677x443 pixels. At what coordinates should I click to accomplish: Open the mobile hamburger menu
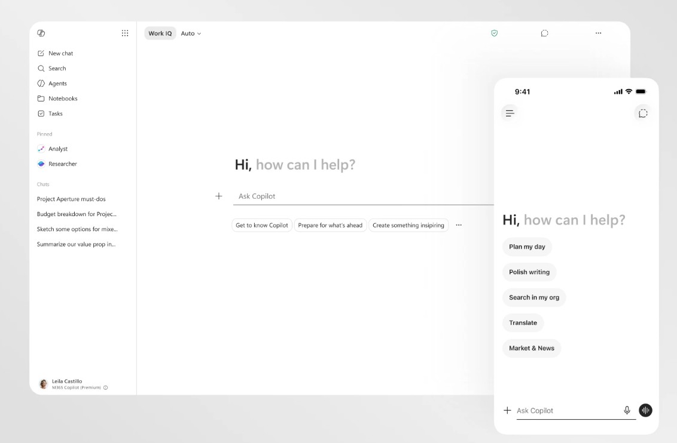tap(510, 113)
